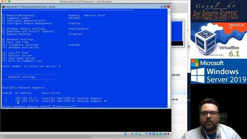This screenshot has width=247, height=139.
Task: Click the display settings icon in VM status bar
Action: click(x=147, y=134)
